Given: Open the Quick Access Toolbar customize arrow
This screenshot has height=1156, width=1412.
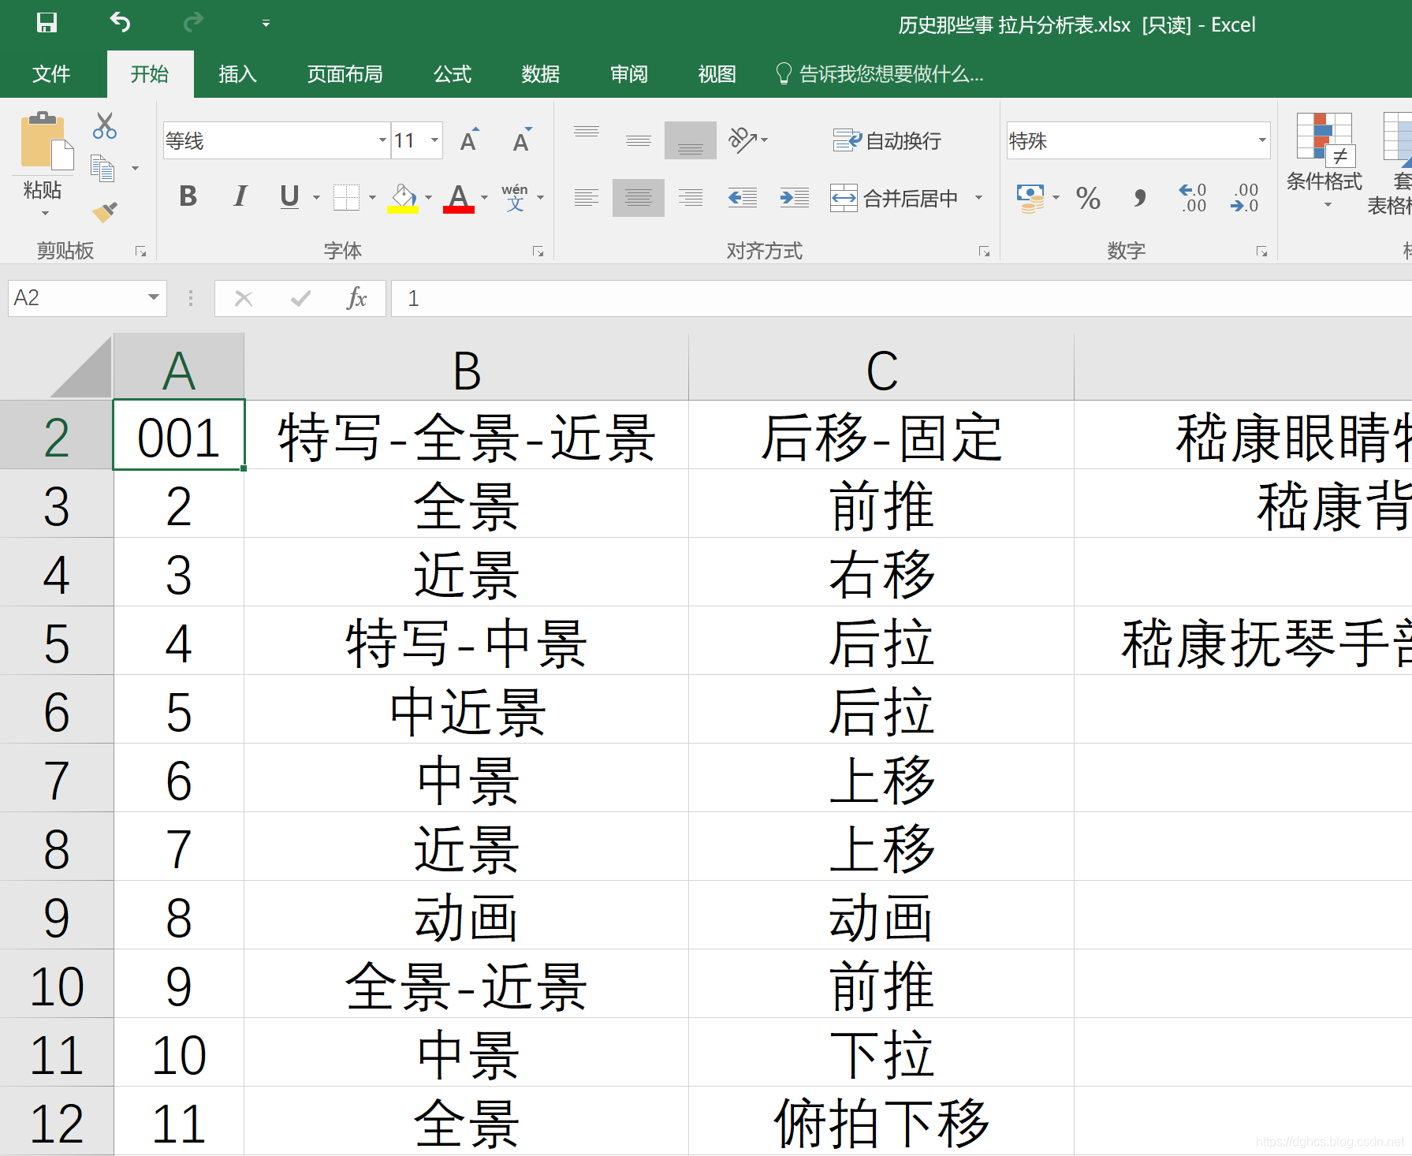Looking at the screenshot, I should pos(266,24).
